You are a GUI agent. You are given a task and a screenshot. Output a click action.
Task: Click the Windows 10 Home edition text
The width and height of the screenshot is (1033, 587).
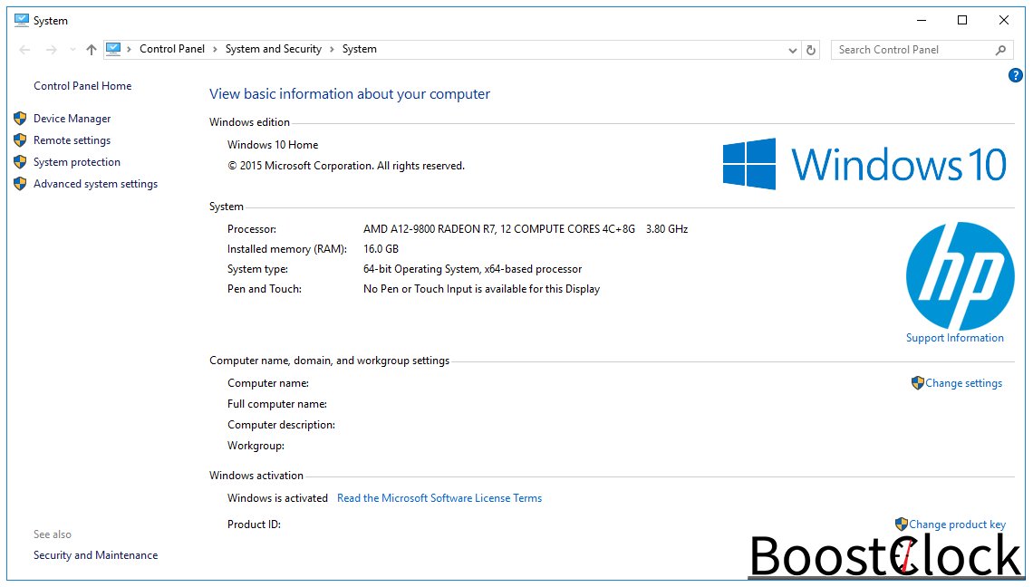click(273, 145)
